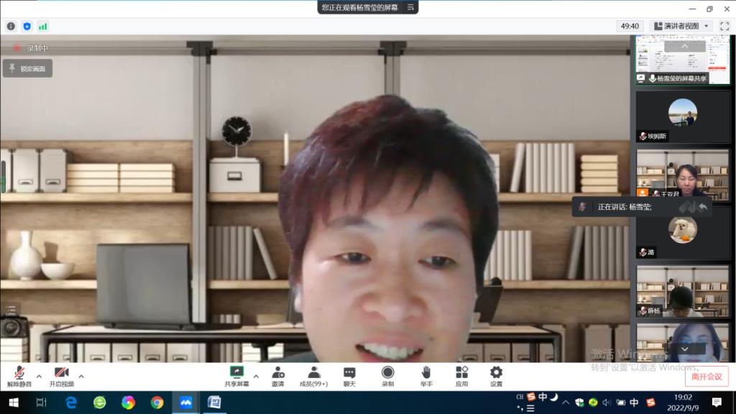This screenshot has width=736, height=414.
Task: Check connection via the network signal bars icon
Action: [44, 25]
